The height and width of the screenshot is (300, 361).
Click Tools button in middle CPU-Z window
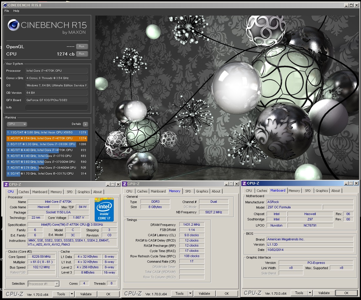(x=180, y=294)
